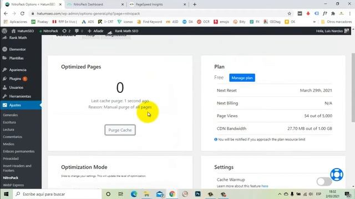
Task: Open Herramientas sidebar menu
Action: coord(20,96)
